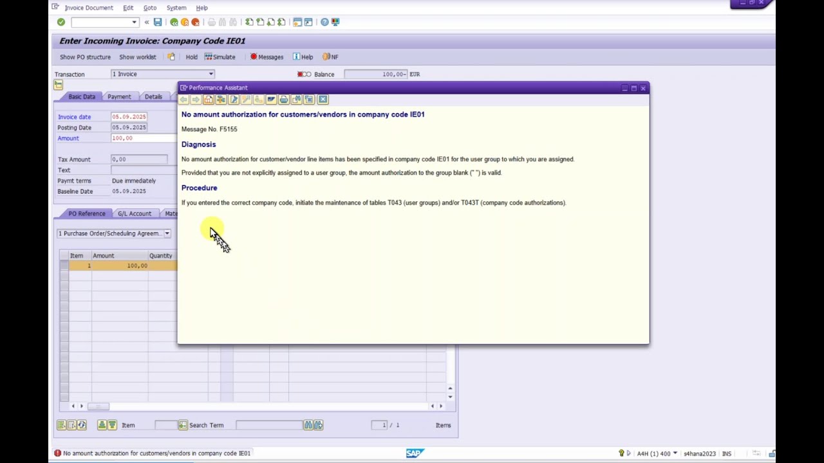Select the PO Reference tab
This screenshot has width=824, height=463.
87,213
